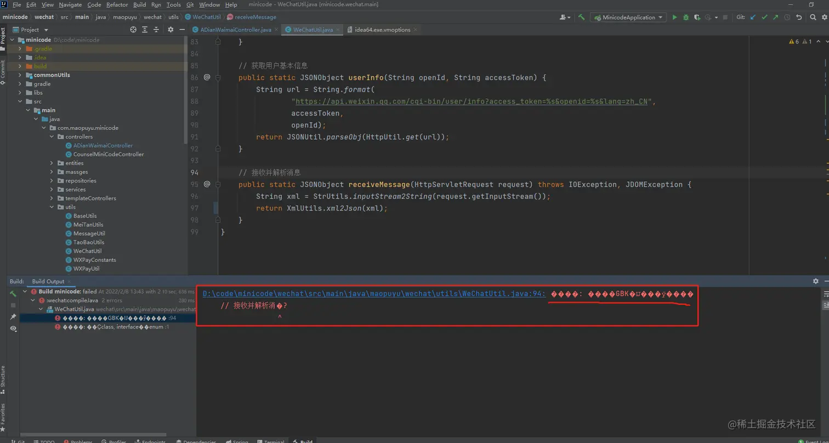Click the pin tab icon in Build panel
Image resolution: width=829 pixels, height=443 pixels.
tap(13, 317)
